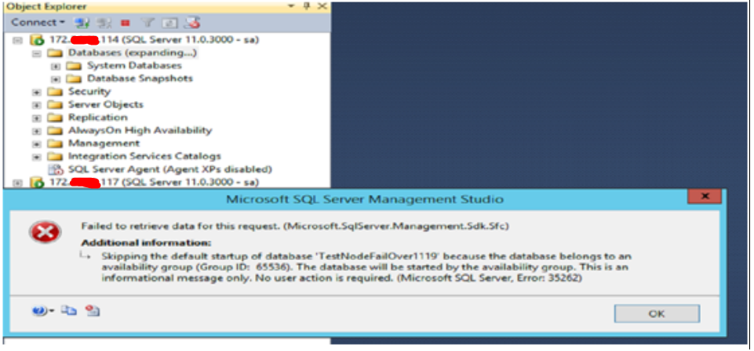The height and width of the screenshot is (351, 754).
Task: Click the red Stop toolbar icon
Action: (126, 23)
